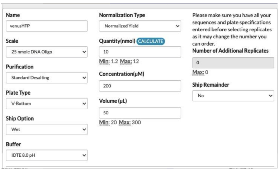Expand the Purification dropdown
Image resolution: width=279 pixels, height=171 pixels.
[47, 77]
